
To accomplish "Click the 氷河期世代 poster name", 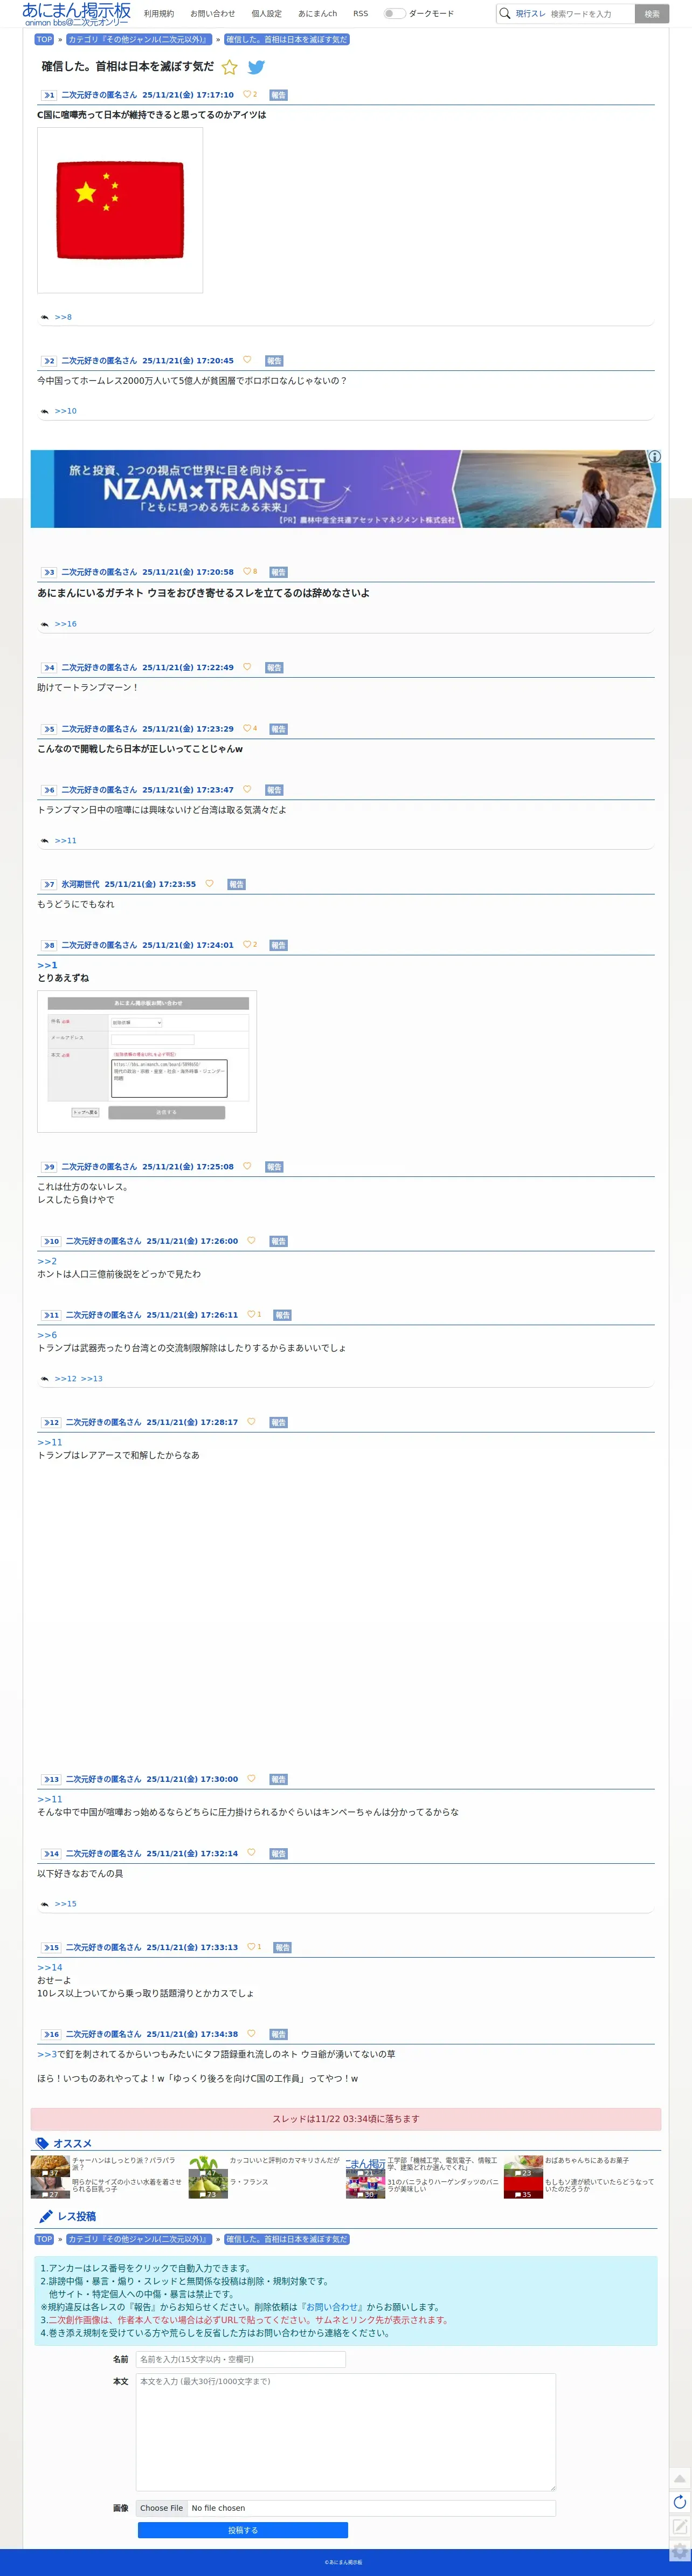I will 80,884.
